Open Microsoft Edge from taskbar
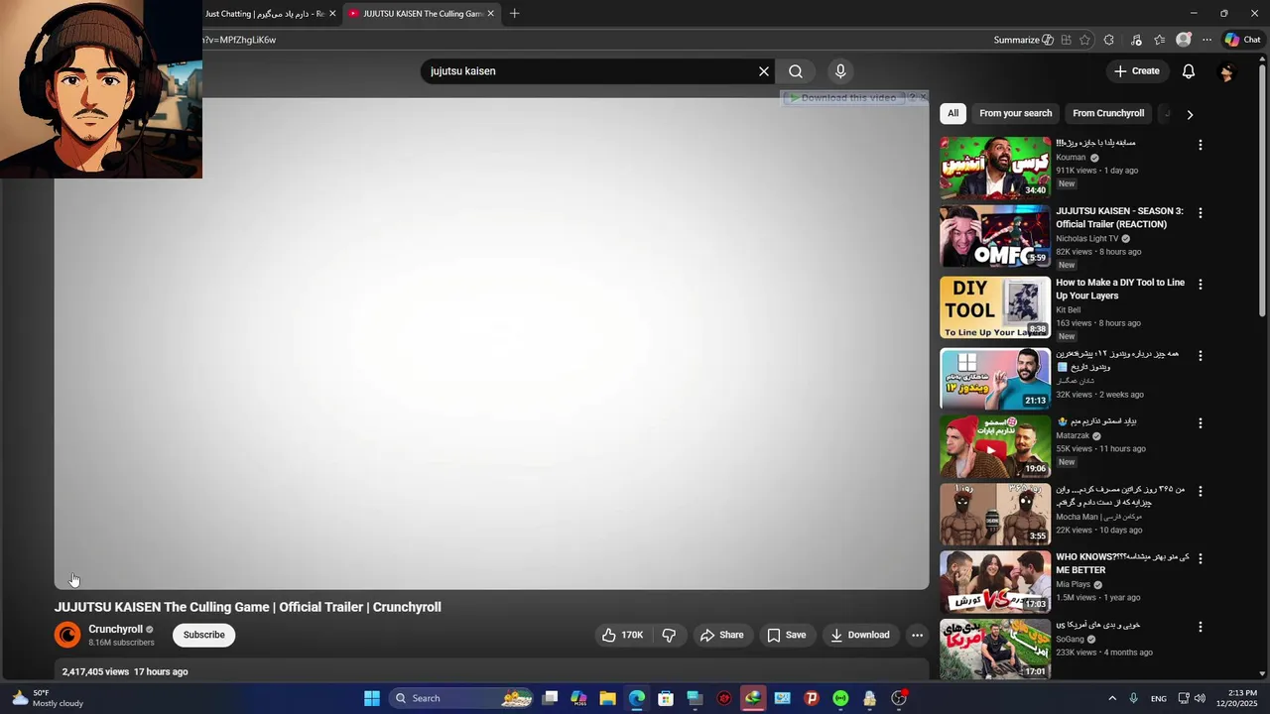Image resolution: width=1270 pixels, height=714 pixels. coord(637,698)
